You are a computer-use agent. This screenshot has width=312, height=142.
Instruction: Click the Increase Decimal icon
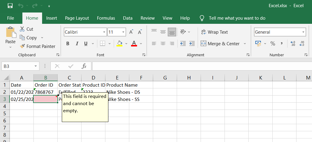click(293, 44)
